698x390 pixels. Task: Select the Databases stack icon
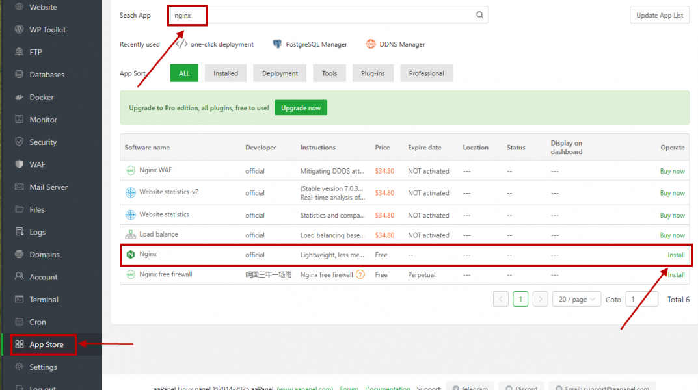tap(19, 74)
